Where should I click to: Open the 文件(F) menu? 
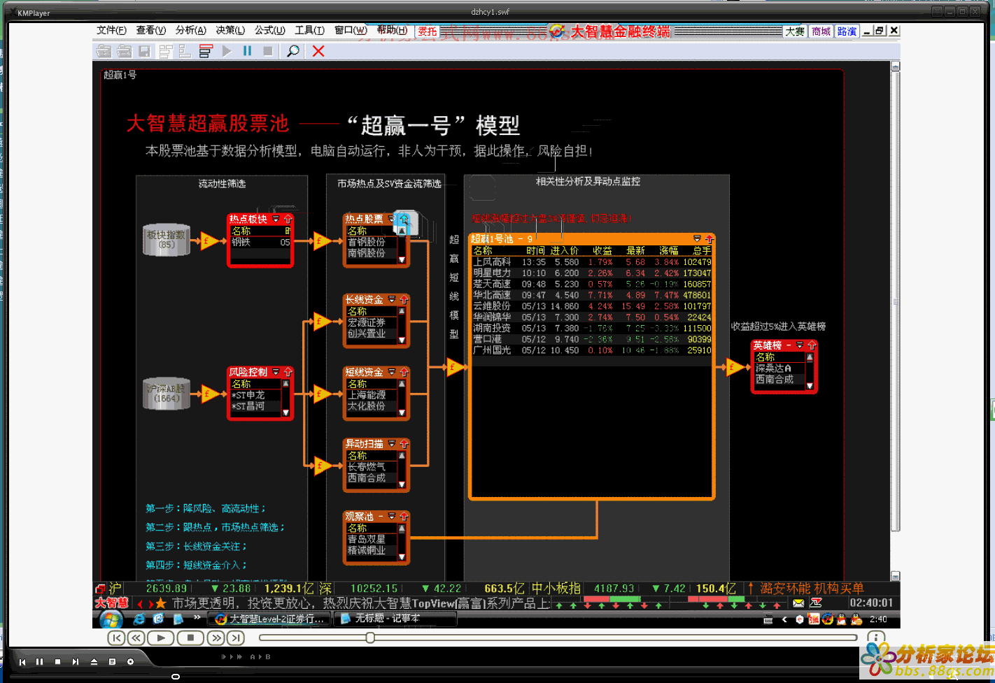click(111, 30)
